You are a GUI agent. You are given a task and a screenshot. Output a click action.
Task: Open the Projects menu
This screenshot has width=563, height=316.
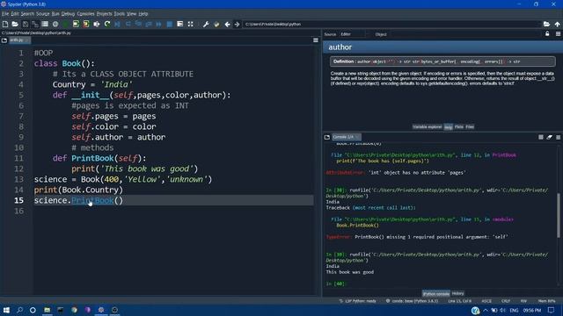pyautogui.click(x=104, y=14)
